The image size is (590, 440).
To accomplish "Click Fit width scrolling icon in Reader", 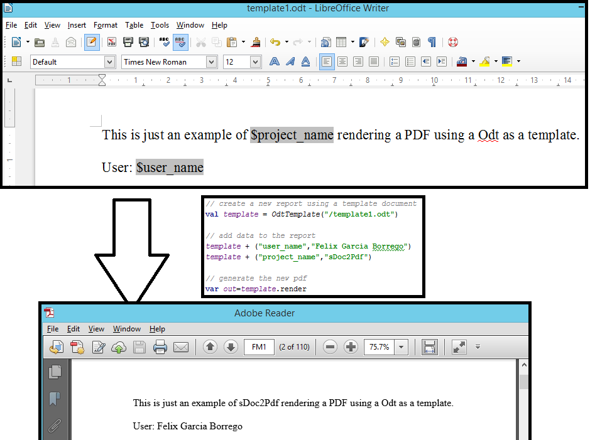I will (x=429, y=347).
